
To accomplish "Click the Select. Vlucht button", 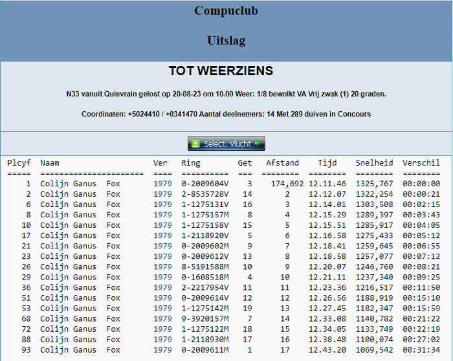I will 226,144.
